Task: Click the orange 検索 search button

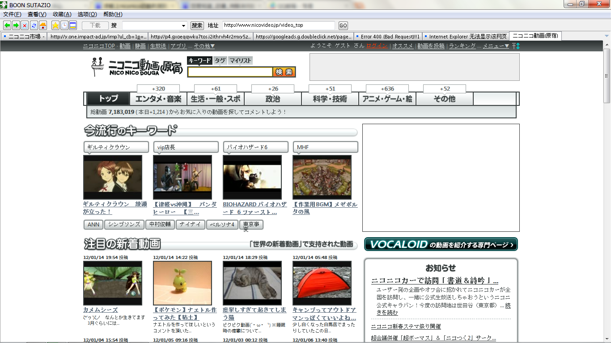Action: (284, 72)
